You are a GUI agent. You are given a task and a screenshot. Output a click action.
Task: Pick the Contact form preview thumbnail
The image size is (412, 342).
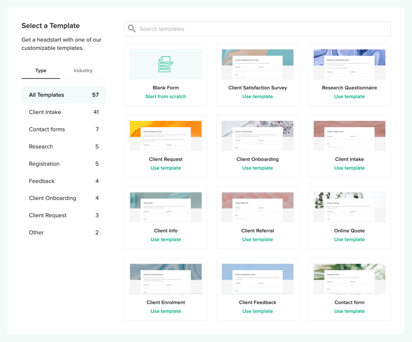[349, 279]
